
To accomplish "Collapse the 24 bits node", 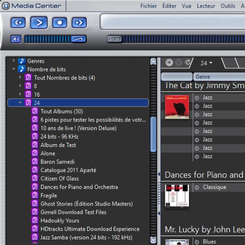I will 20,103.
